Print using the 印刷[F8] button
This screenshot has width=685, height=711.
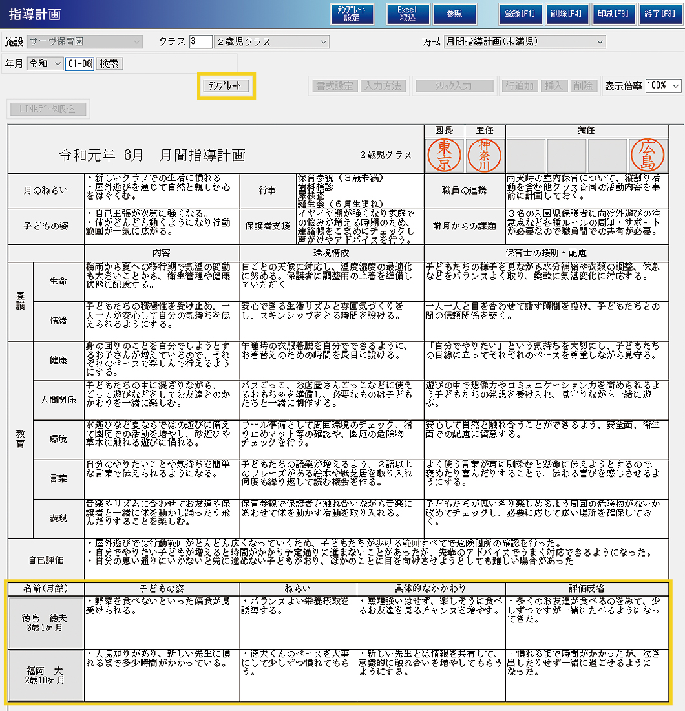613,14
